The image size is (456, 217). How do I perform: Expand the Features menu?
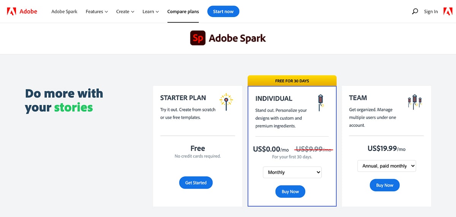point(97,11)
